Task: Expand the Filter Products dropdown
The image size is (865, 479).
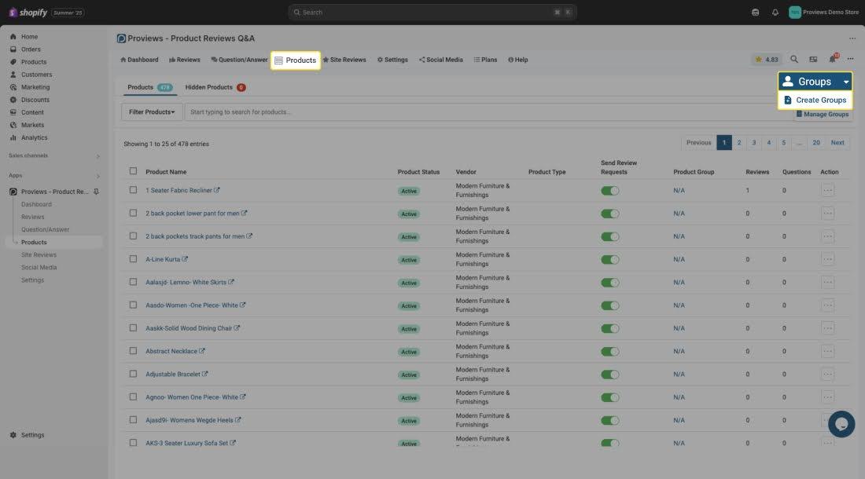Action: pos(152,112)
